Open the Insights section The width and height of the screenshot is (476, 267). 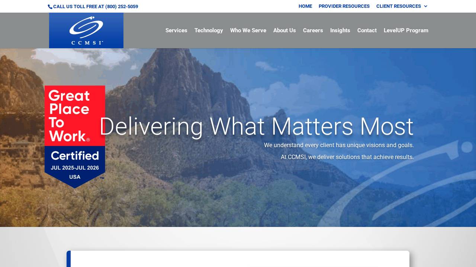click(340, 30)
